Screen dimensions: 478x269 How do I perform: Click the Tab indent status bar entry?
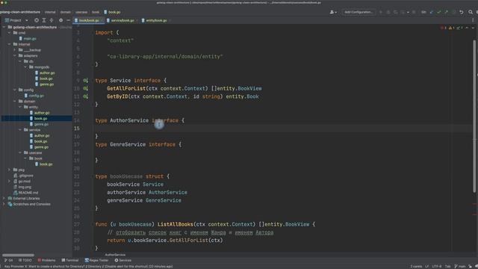[447, 266]
